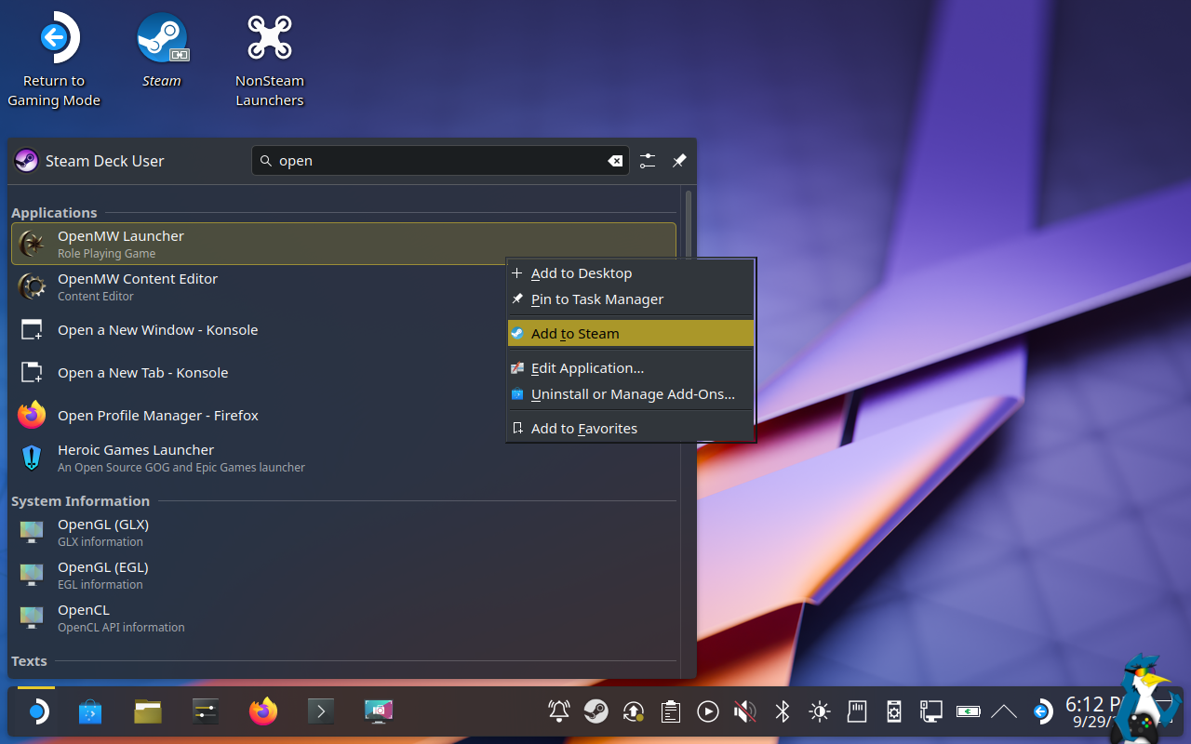1191x744 pixels.
Task: Open the launcher configure settings button
Action: pos(648,161)
